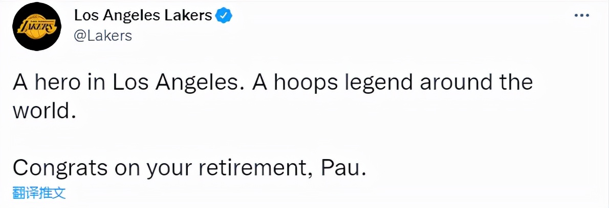Open the @Lakers handle link
Screen dimensions: 609x208
(103, 35)
